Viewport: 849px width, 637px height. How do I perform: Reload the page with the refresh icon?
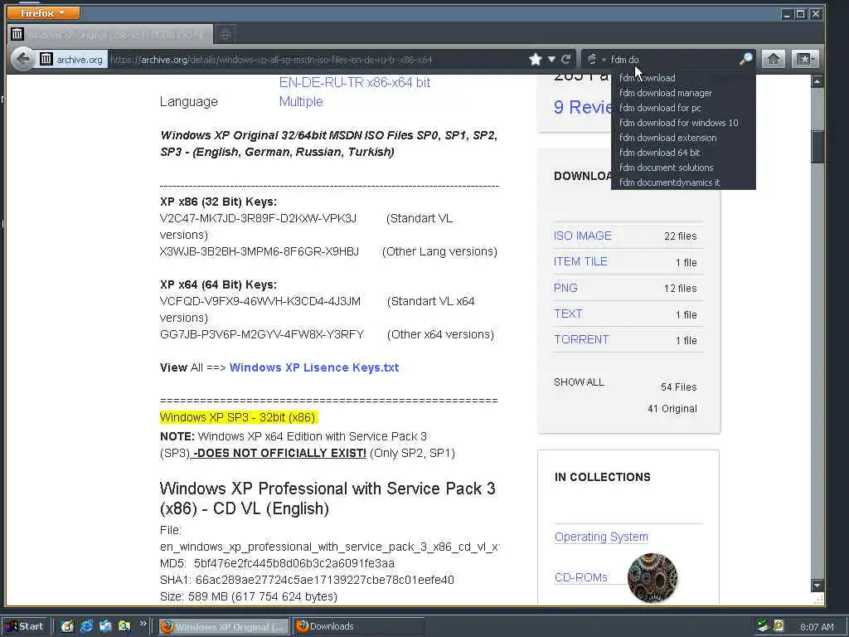[565, 59]
